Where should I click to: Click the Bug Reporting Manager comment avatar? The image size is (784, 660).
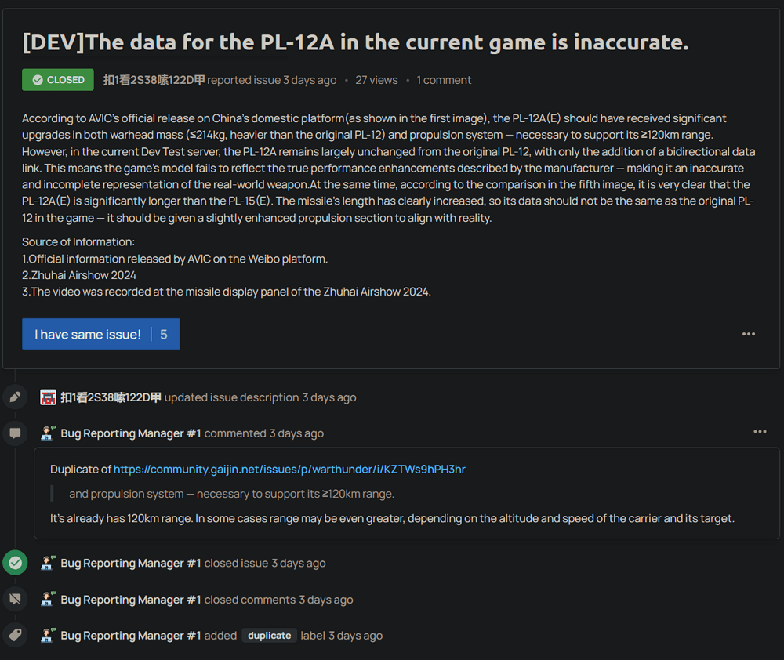coord(48,433)
